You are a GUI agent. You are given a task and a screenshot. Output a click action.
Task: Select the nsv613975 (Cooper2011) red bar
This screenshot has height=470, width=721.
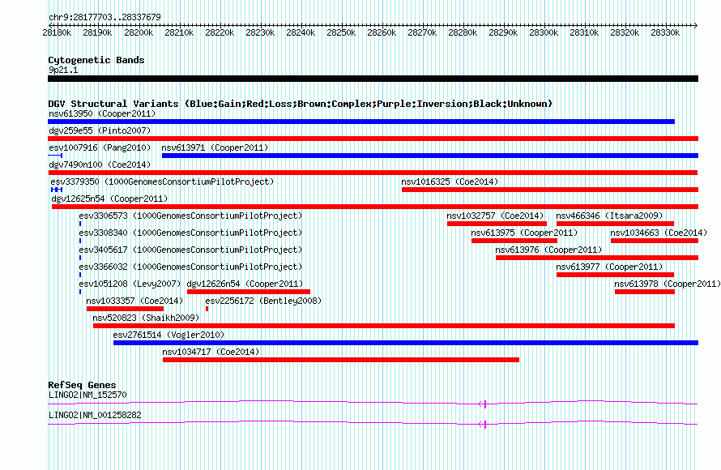[514, 241]
